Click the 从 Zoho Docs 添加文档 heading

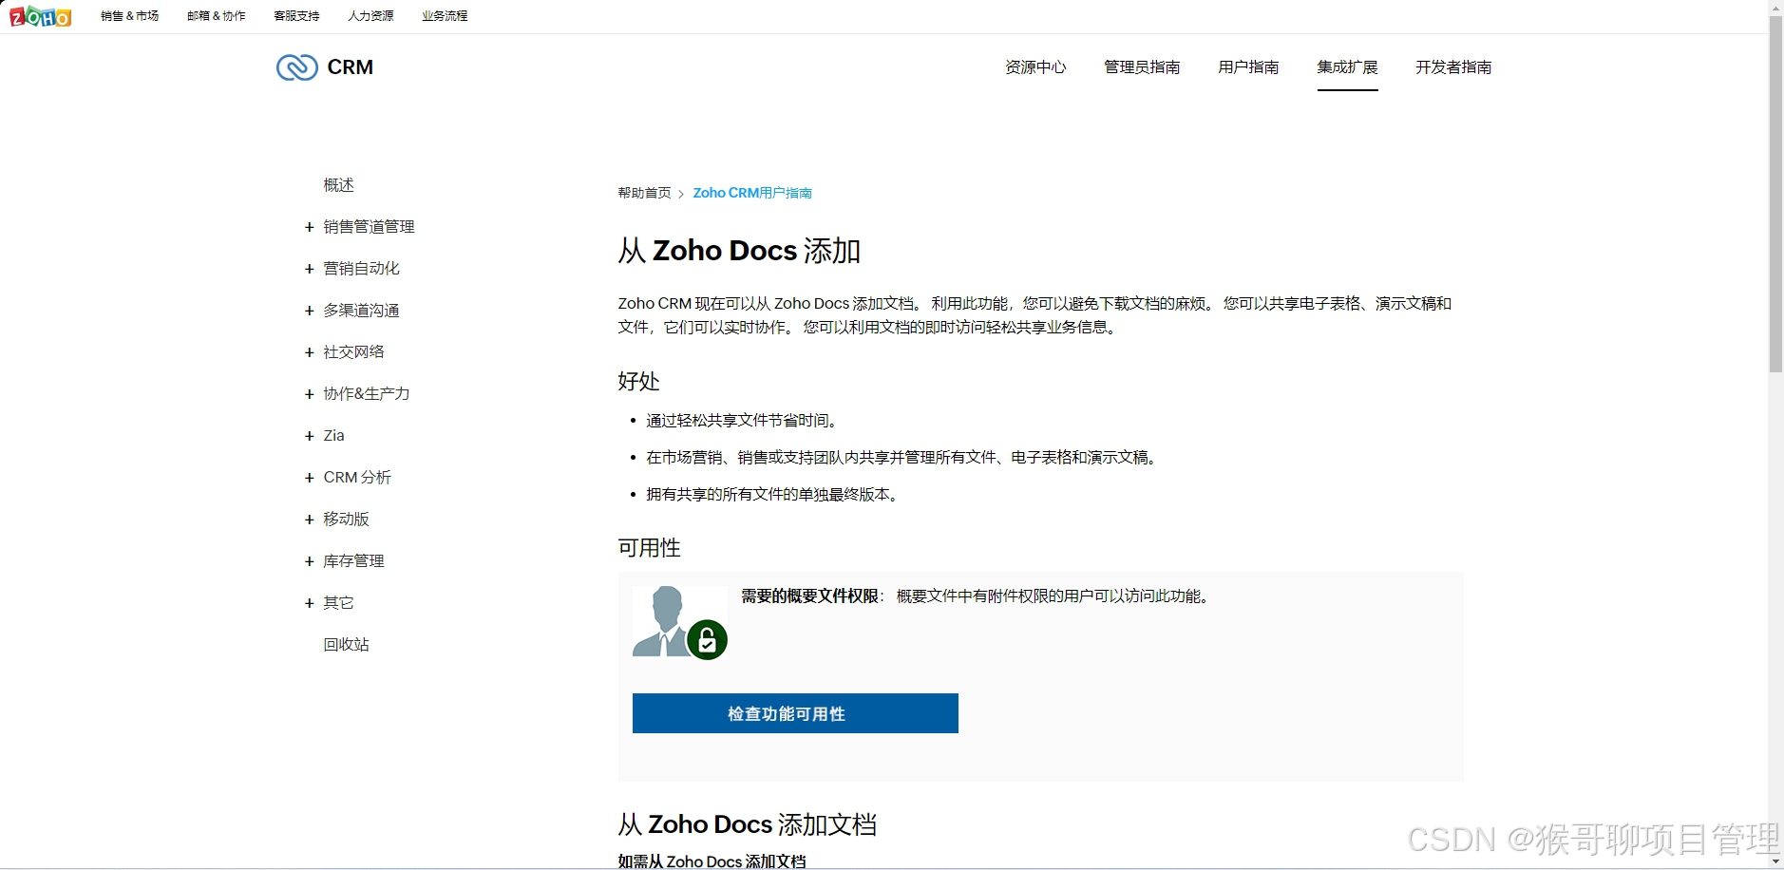coord(747,824)
